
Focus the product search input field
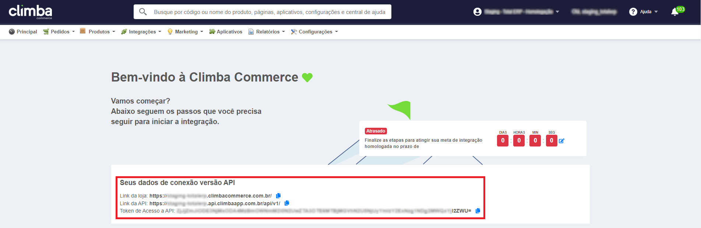pos(270,12)
